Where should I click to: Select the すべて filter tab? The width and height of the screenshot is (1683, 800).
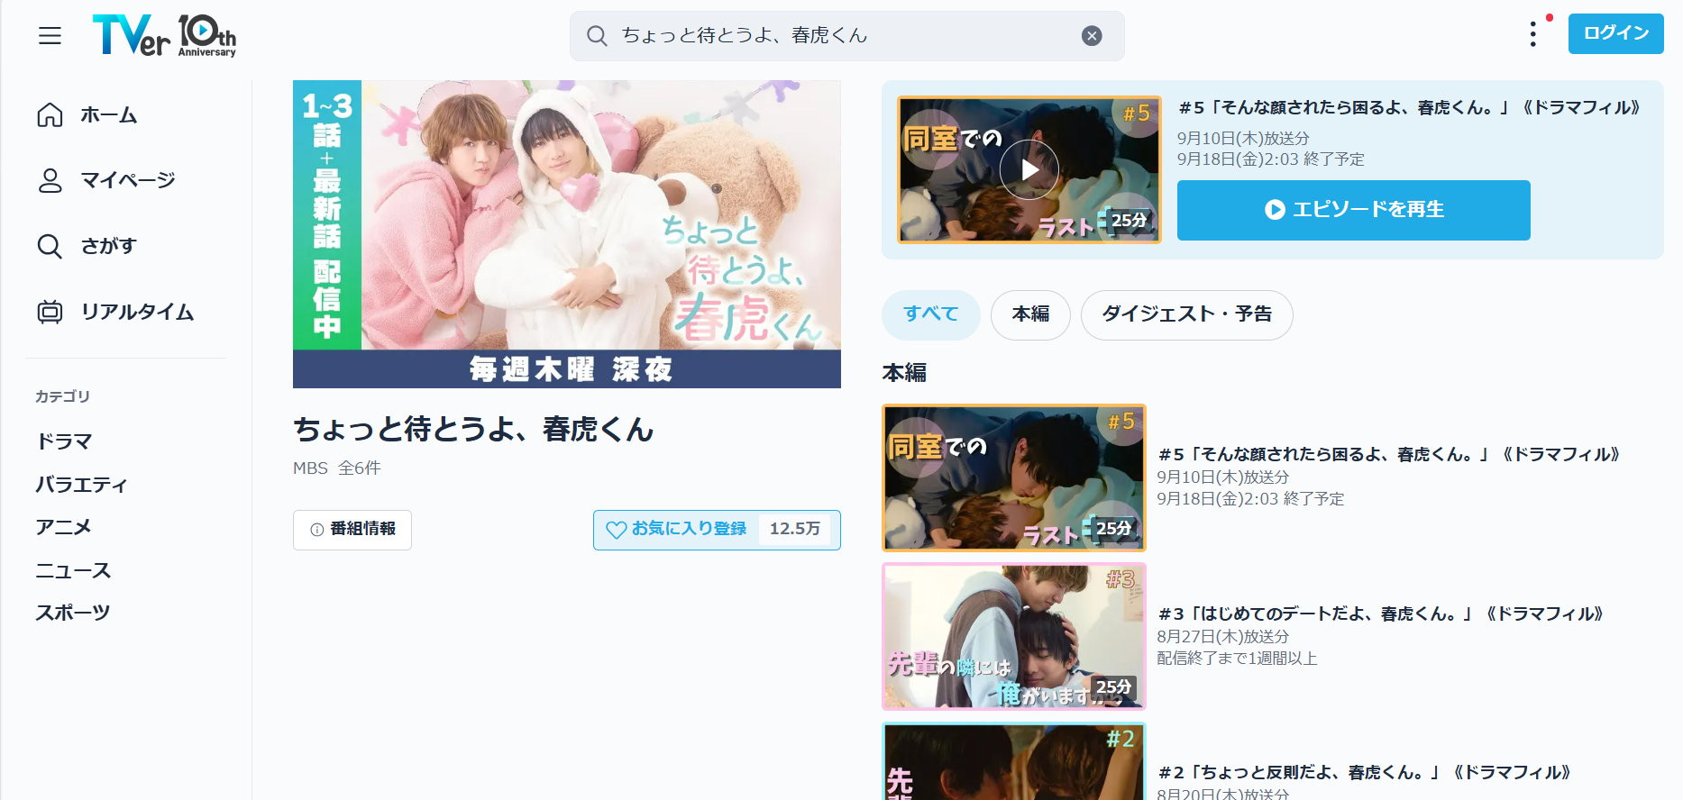tap(931, 314)
